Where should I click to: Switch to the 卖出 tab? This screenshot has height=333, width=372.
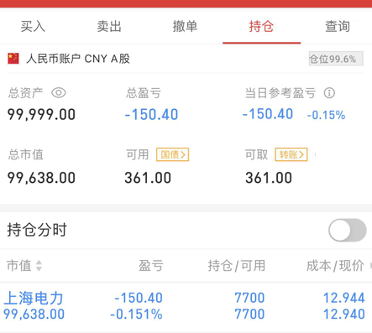pos(109,26)
